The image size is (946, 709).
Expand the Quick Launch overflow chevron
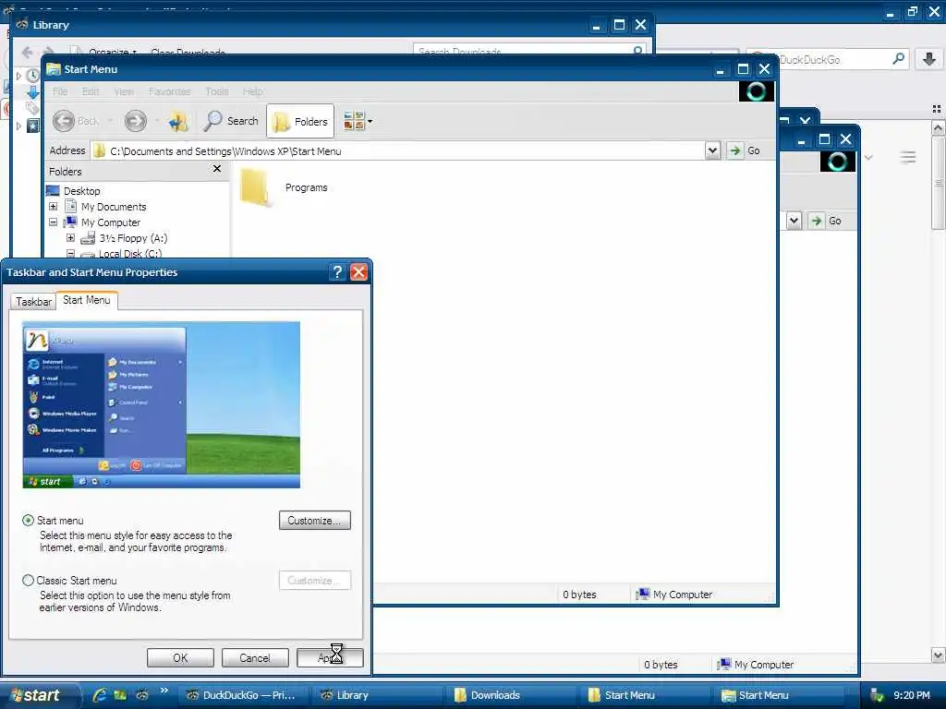[x=164, y=691]
